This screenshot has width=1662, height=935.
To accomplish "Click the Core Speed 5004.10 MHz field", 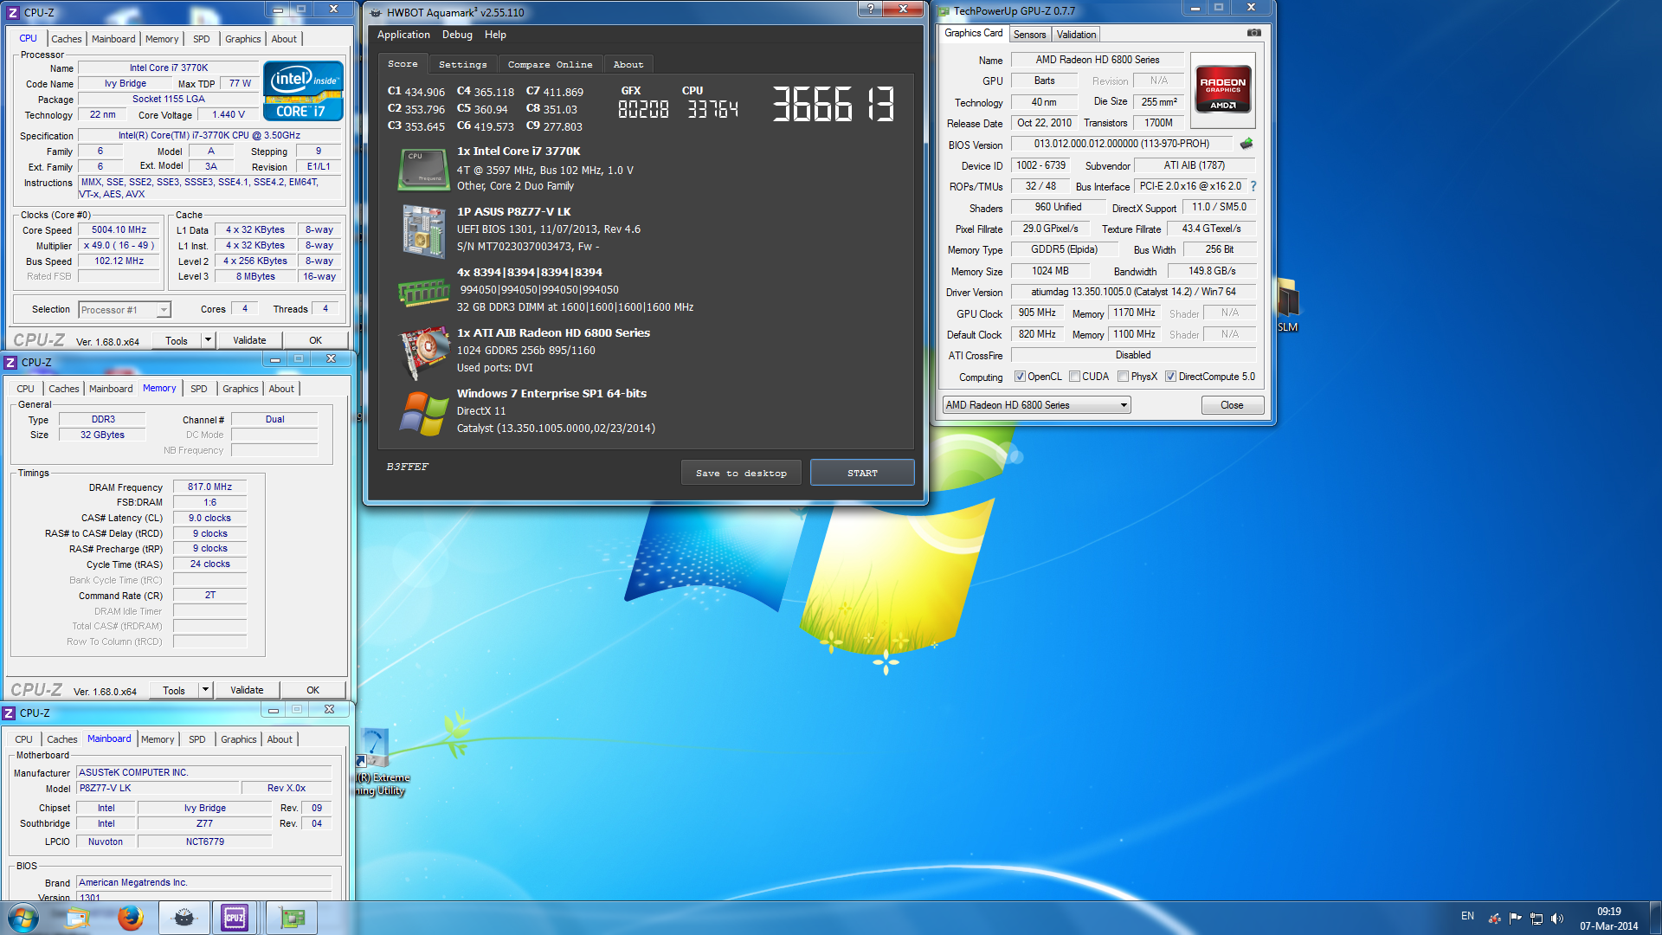I will 119,229.
